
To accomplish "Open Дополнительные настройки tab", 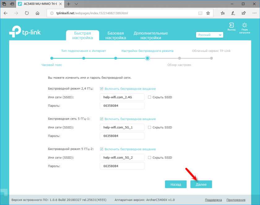I will 150,35.
